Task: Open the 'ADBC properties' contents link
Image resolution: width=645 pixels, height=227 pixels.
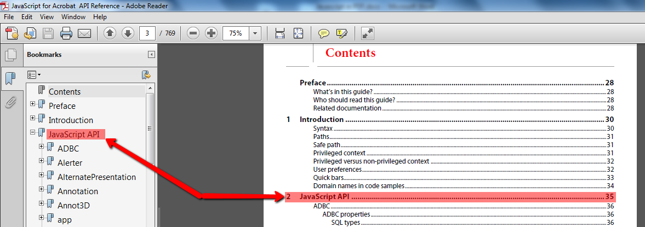Action: click(468, 214)
